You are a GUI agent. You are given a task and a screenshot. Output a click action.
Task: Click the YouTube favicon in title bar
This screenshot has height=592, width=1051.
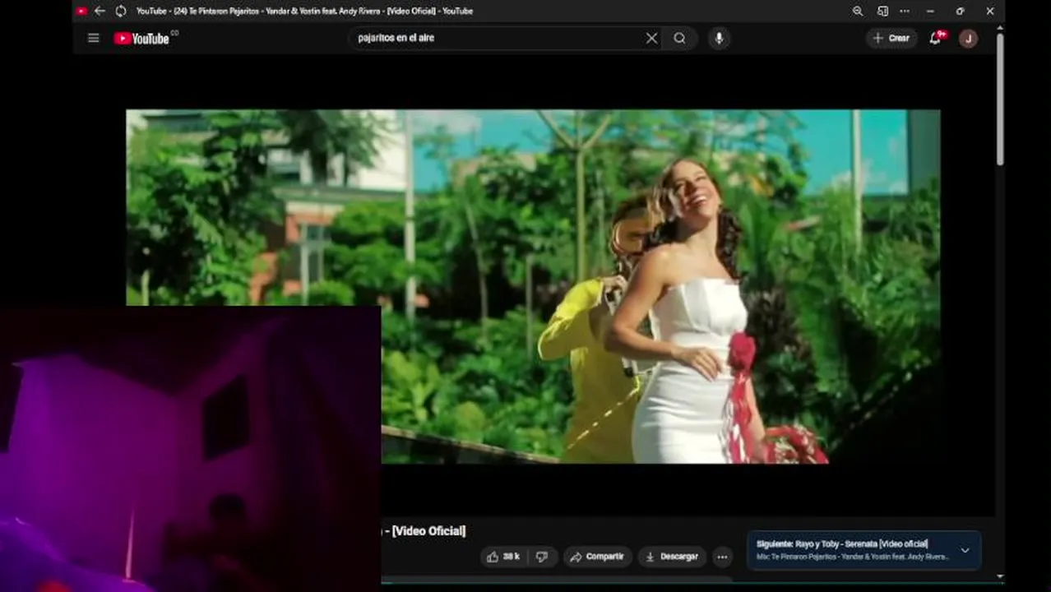(81, 11)
